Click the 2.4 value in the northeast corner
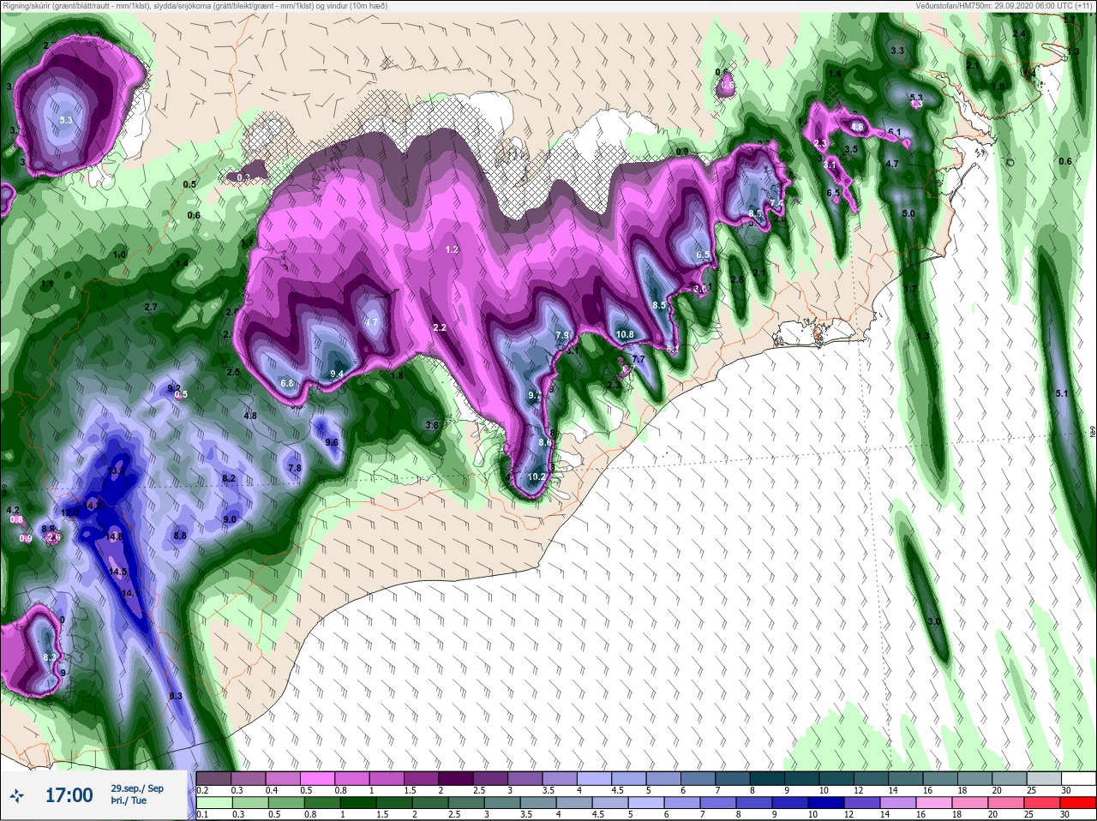The height and width of the screenshot is (821, 1097). click(1020, 33)
